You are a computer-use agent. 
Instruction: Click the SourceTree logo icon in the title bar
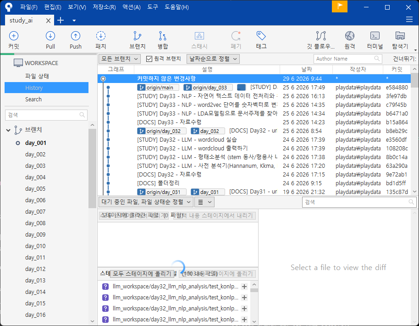pyautogui.click(x=9, y=7)
